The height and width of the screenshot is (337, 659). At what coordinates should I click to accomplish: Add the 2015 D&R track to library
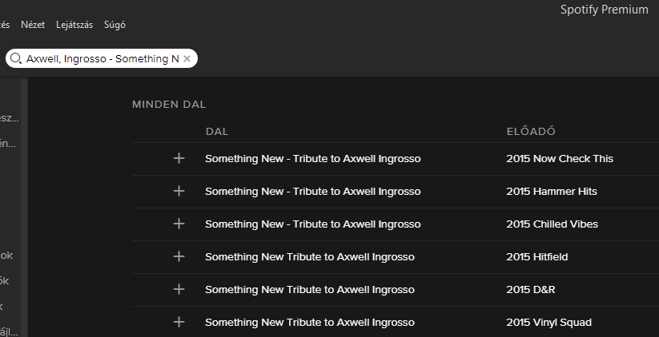tap(179, 289)
